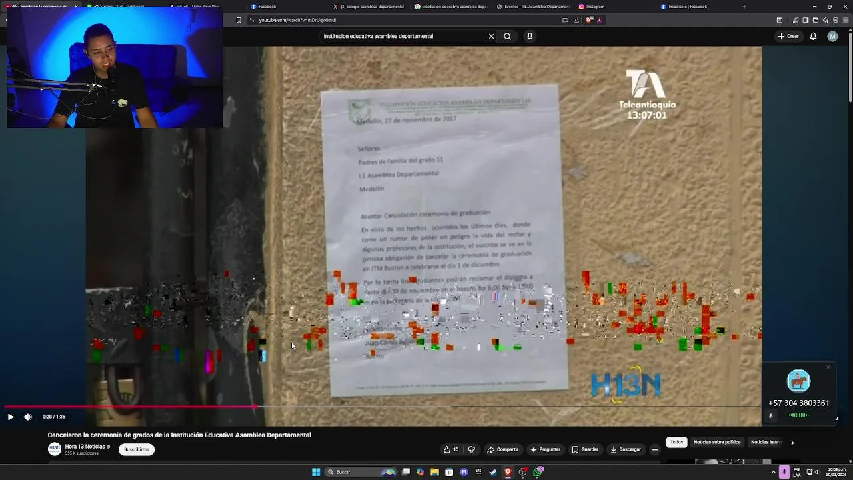Show more filter chips with arrow
This screenshot has height=480, width=853.
click(792, 442)
